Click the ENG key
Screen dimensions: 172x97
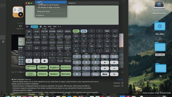pyautogui.click(x=84, y=51)
